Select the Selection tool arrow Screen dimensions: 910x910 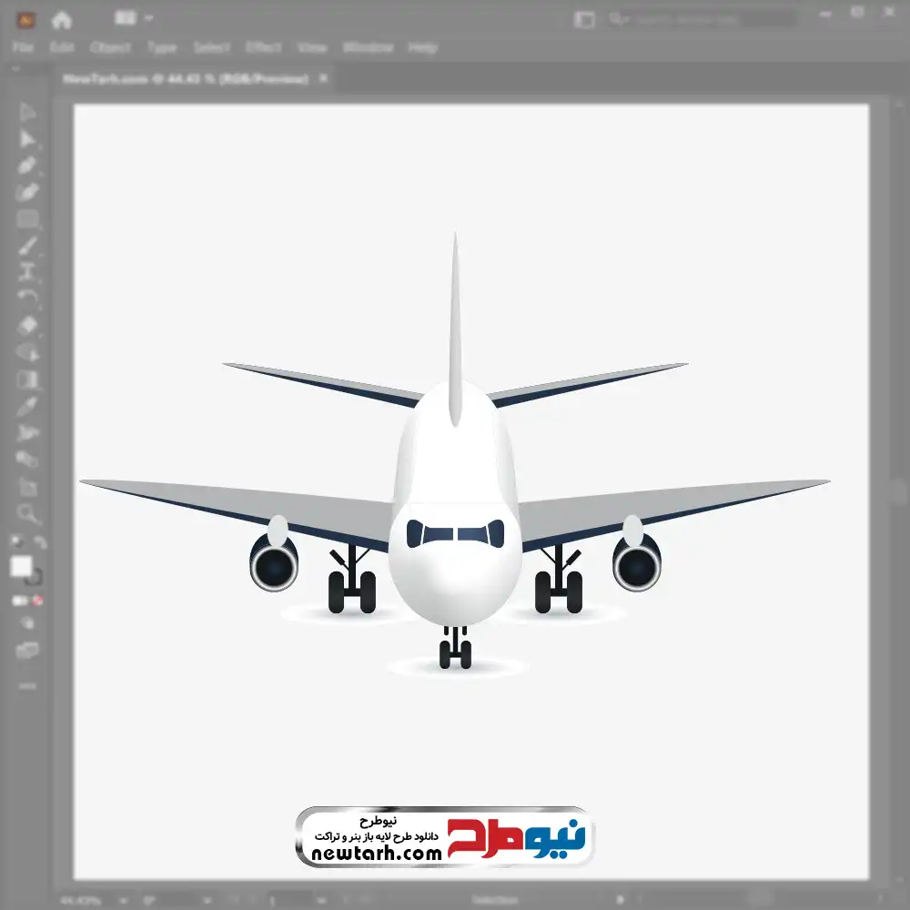tap(27, 113)
